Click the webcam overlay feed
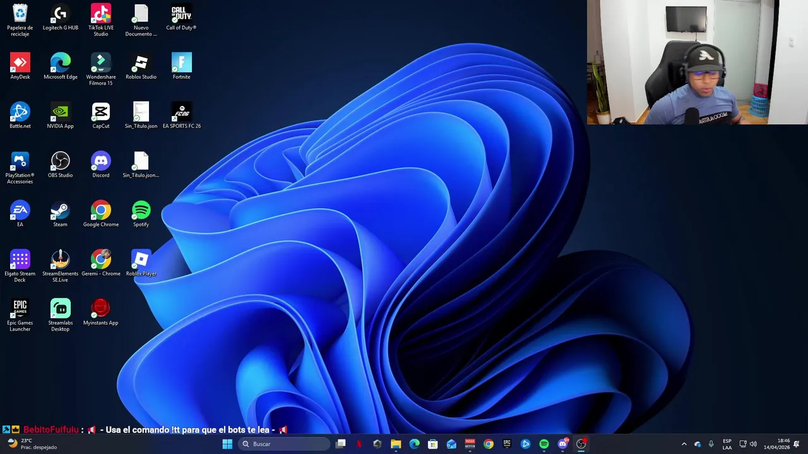The image size is (808, 454). coord(698,62)
